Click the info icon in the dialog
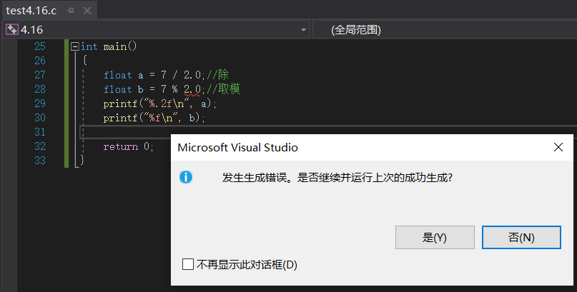This screenshot has height=292, width=577. (x=186, y=177)
